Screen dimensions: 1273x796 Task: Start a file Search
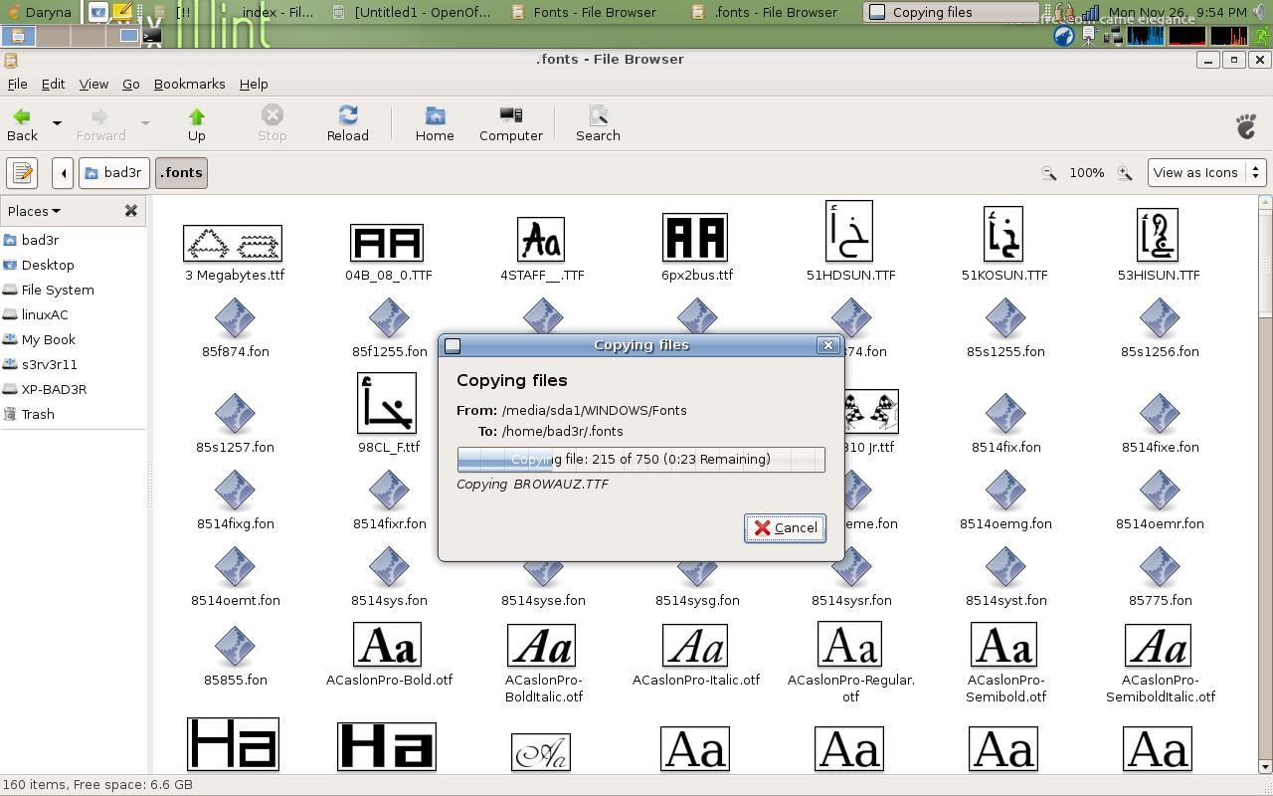(x=597, y=123)
